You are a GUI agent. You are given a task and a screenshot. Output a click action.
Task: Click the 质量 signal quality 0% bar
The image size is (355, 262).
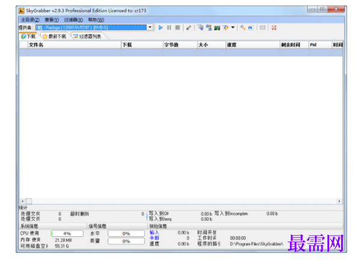[x=126, y=241]
